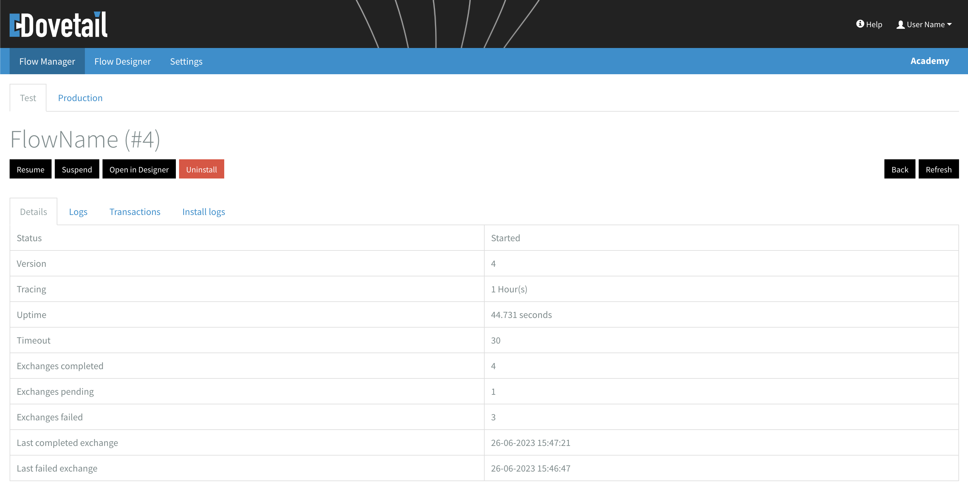Switch to the Transactions tab
Image resolution: width=968 pixels, height=492 pixels.
point(135,211)
